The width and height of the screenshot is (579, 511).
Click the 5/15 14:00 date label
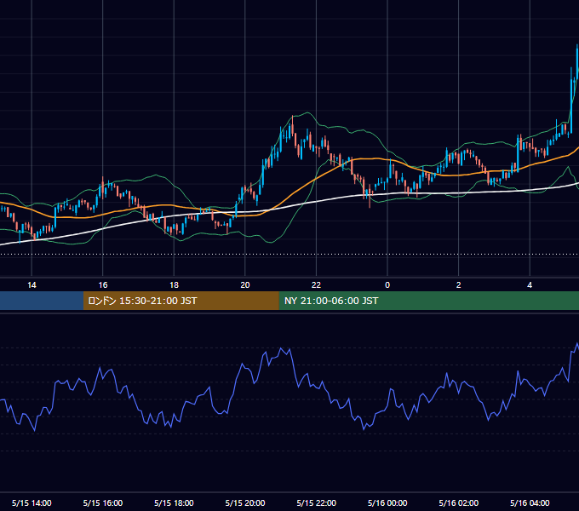coord(32,502)
